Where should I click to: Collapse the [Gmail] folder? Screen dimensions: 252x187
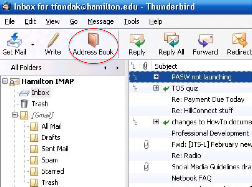pyautogui.click(x=15, y=115)
